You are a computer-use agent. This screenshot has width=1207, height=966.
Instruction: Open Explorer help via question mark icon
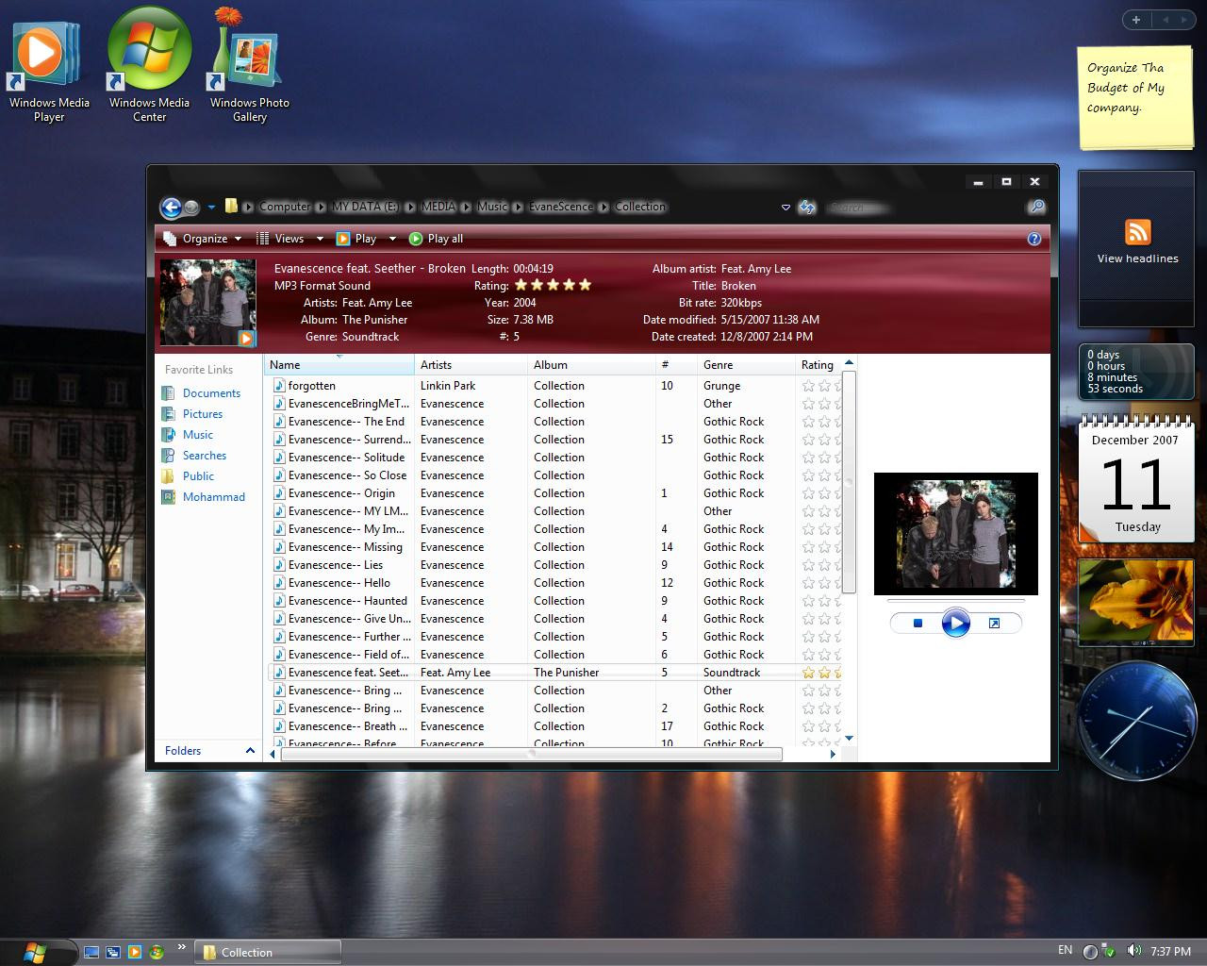tap(1033, 239)
